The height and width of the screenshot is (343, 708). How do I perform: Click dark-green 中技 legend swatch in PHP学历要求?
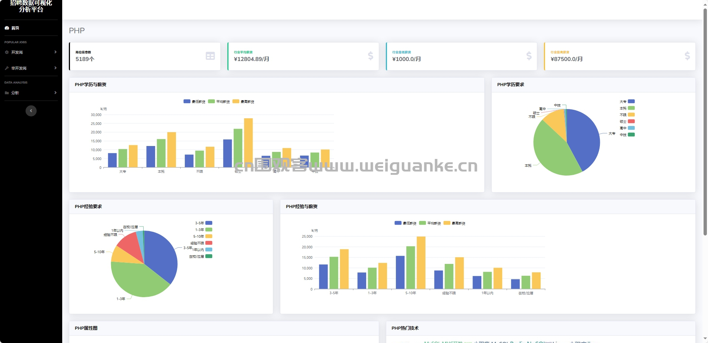(631, 135)
